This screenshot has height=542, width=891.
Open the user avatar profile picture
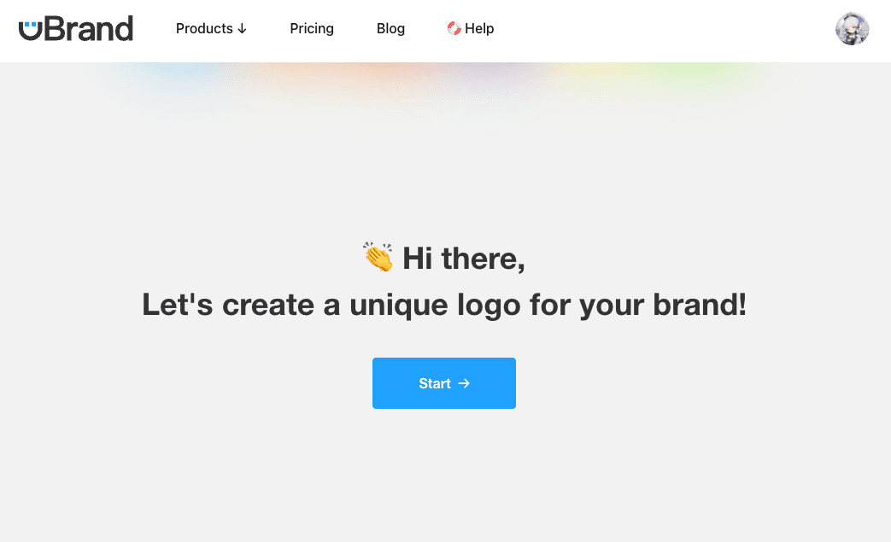click(852, 28)
